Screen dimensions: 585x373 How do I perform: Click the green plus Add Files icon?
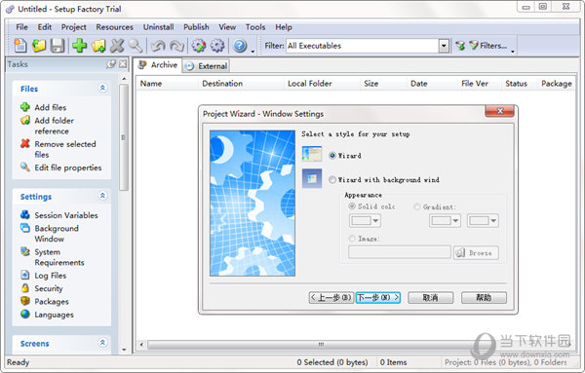click(x=80, y=46)
